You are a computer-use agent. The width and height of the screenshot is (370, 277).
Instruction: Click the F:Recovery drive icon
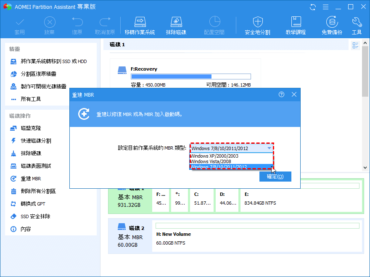point(122,70)
